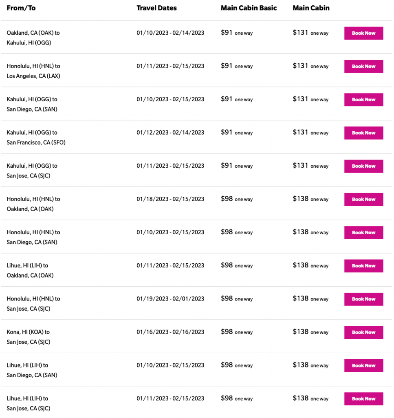Book Lihue to San Jose flight

(x=363, y=399)
